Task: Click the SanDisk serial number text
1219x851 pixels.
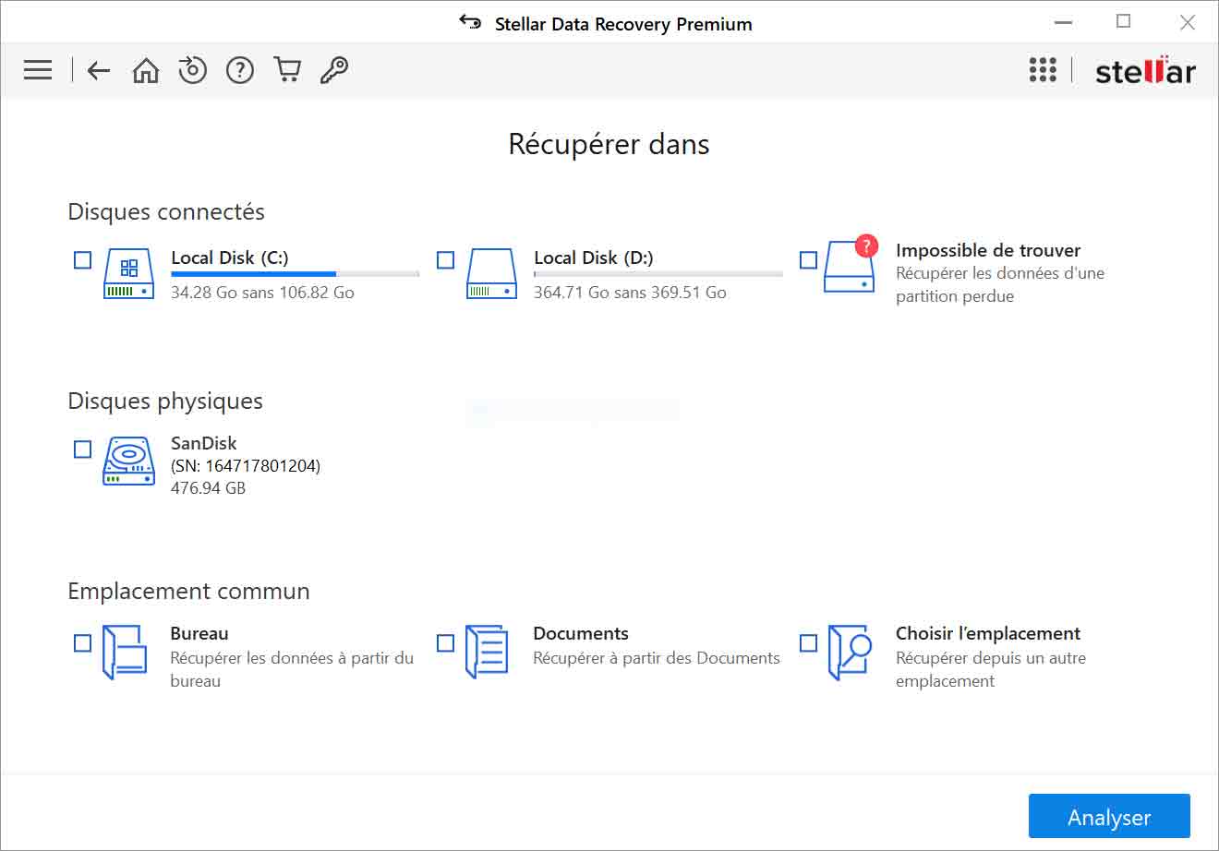Action: coord(244,465)
